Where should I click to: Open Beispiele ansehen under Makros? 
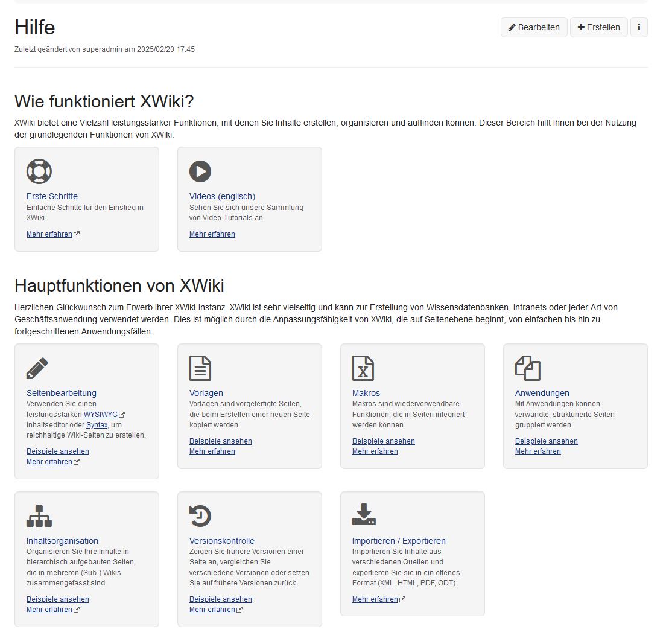[x=383, y=441]
